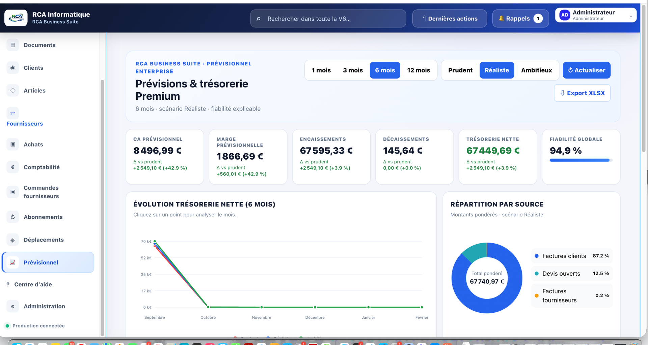648x345 pixels.
Task: Click the teal Devis ouverts swatch
Action: pos(537,274)
